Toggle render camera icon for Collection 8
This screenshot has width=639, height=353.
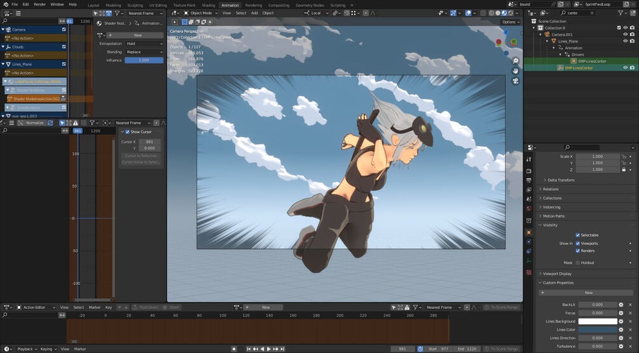pos(632,28)
